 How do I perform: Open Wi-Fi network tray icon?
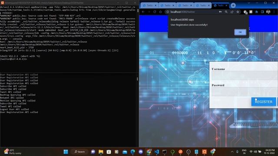coord(251,152)
